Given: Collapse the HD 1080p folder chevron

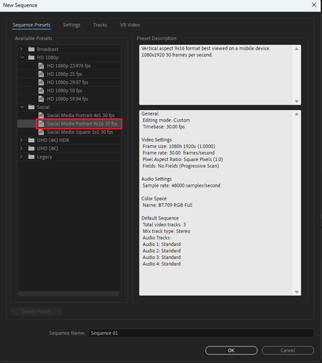Looking at the screenshot, I should click(22, 57).
